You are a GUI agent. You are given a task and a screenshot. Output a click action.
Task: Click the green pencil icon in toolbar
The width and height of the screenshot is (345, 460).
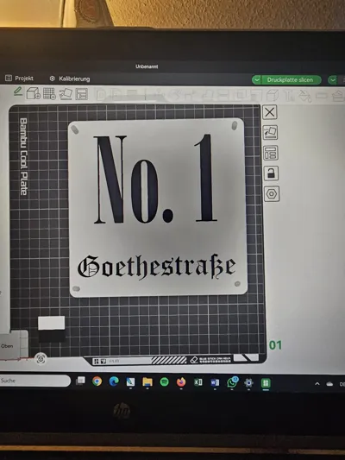coord(18,91)
